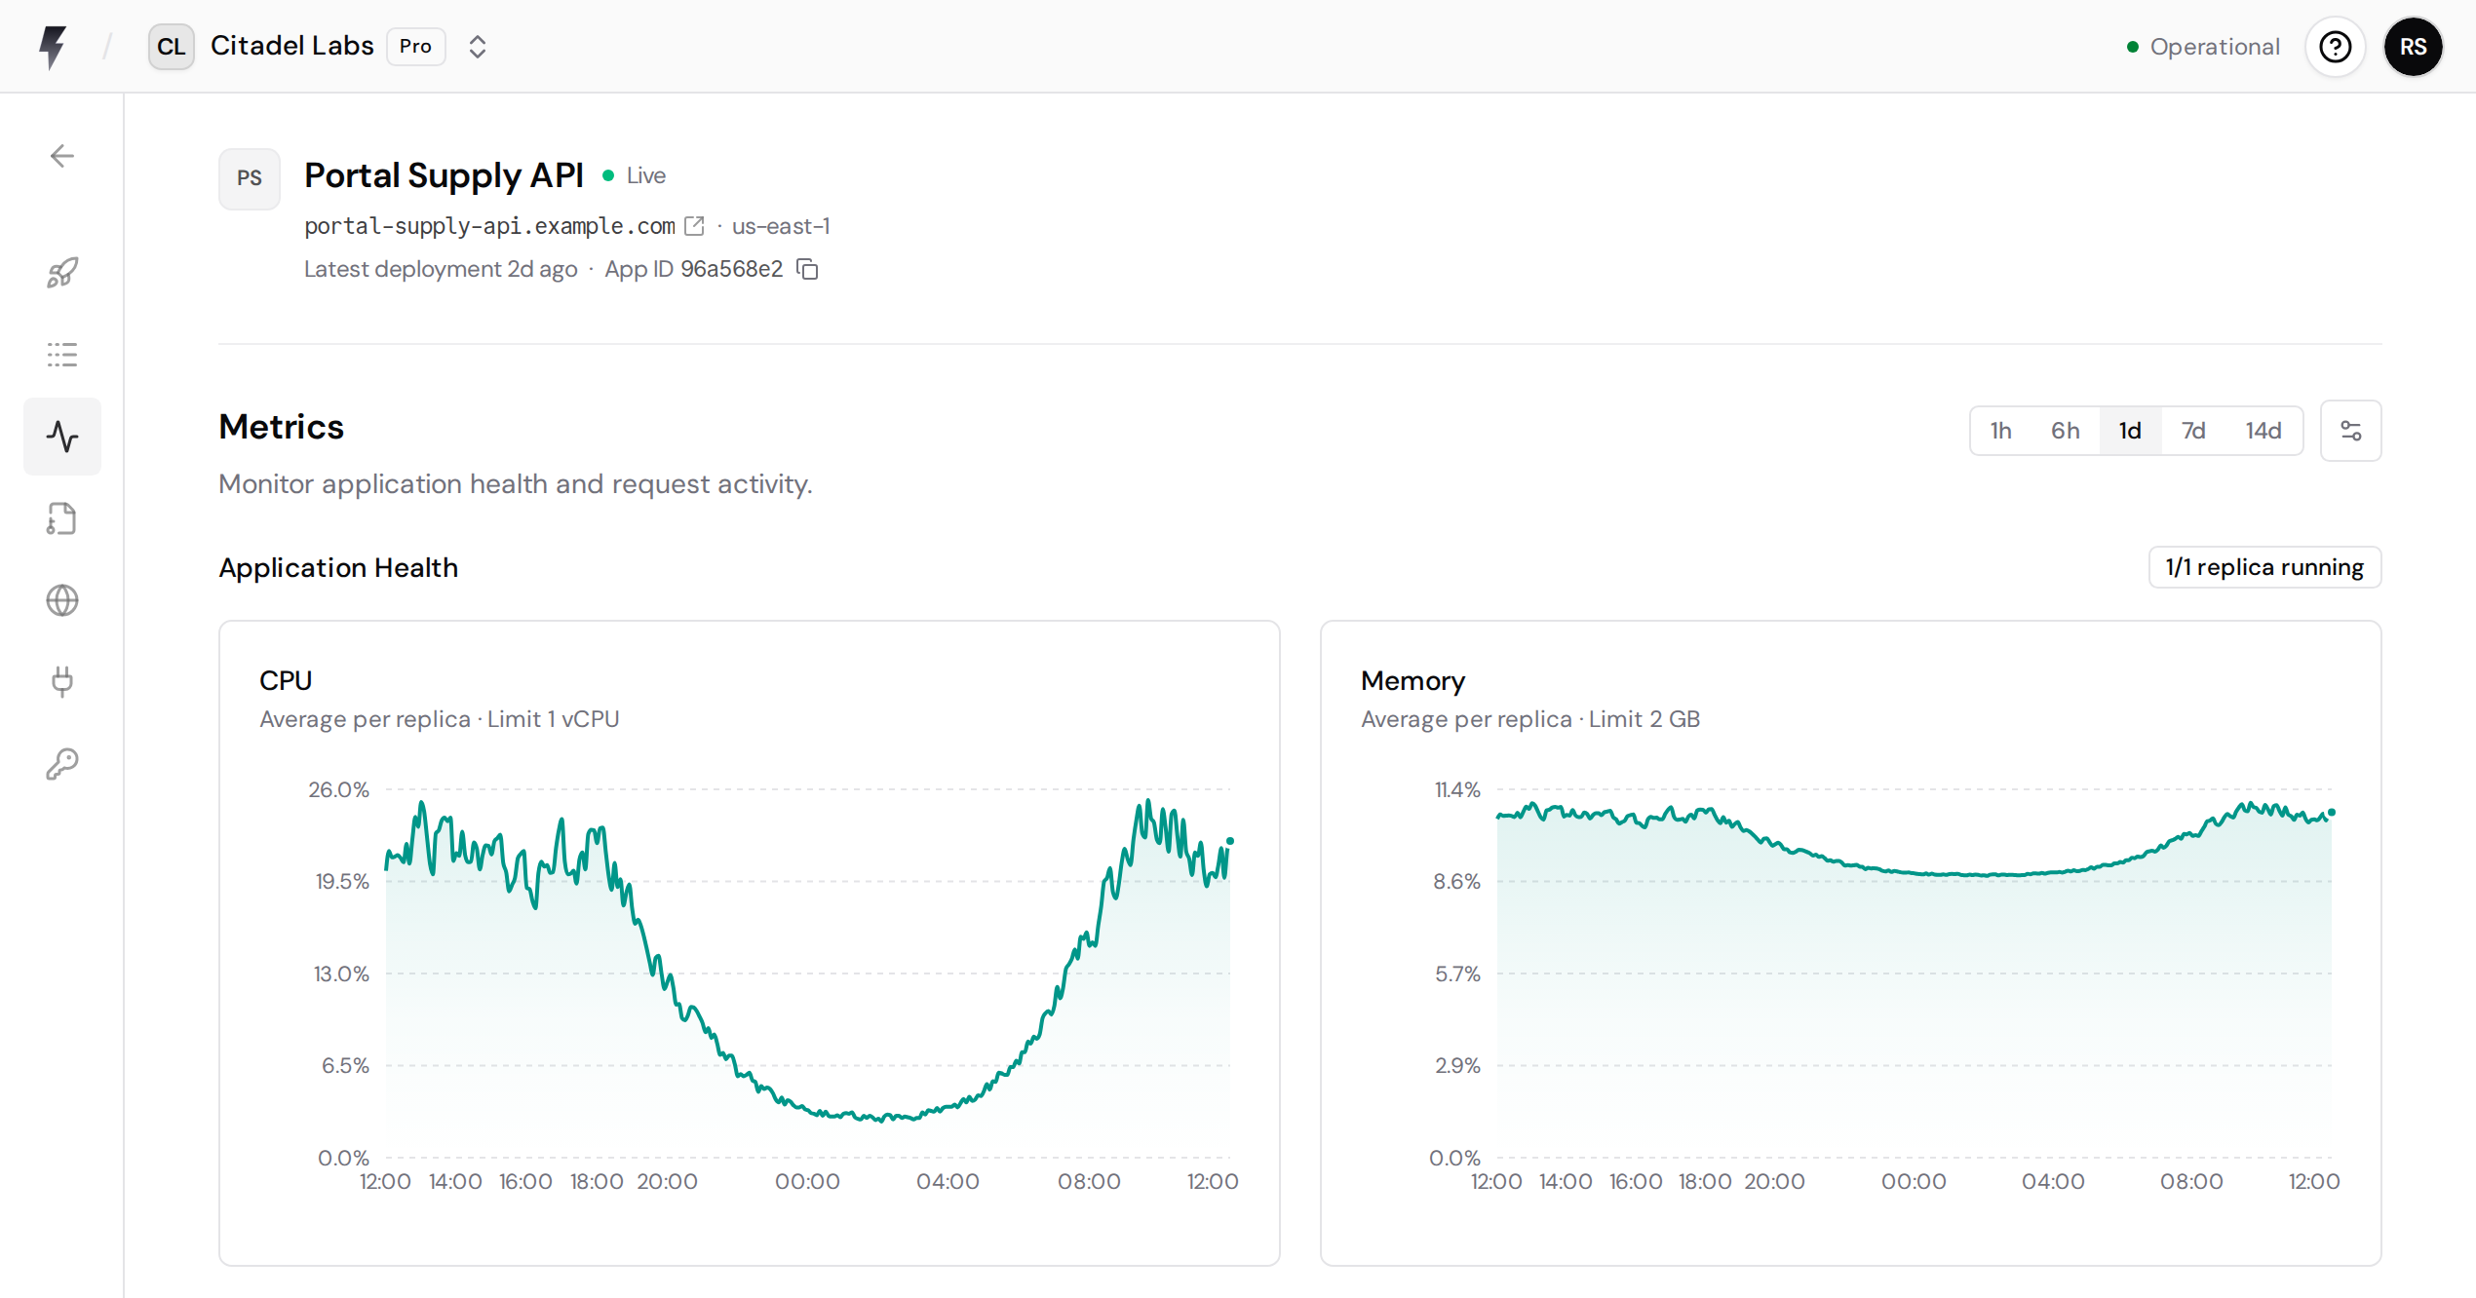
Task: Click the Pro plan badge
Action: click(x=416, y=47)
